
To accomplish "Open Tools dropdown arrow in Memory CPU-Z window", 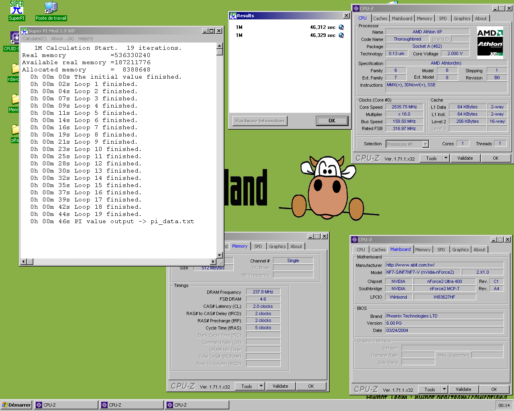I will [x=261, y=386].
